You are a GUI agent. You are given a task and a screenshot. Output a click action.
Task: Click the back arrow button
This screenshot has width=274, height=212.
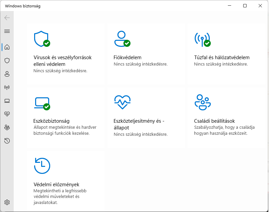[7, 18]
